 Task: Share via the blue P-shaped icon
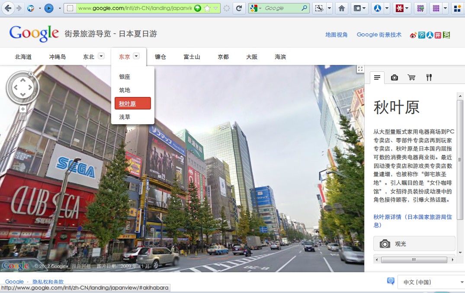(422, 35)
